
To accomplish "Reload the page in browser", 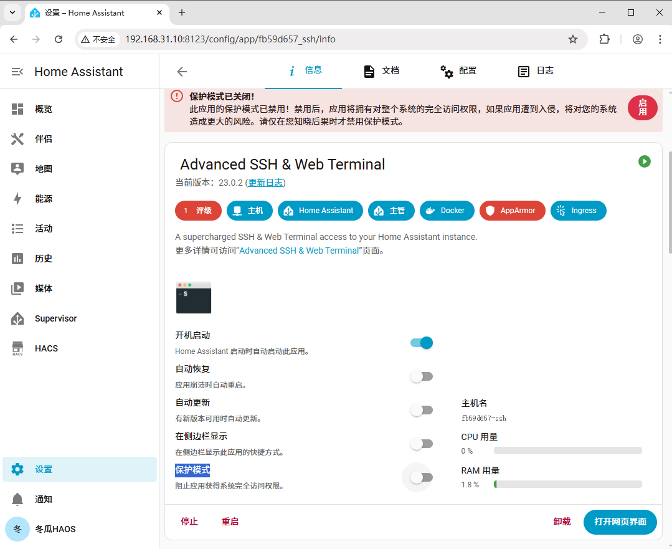I will point(59,39).
